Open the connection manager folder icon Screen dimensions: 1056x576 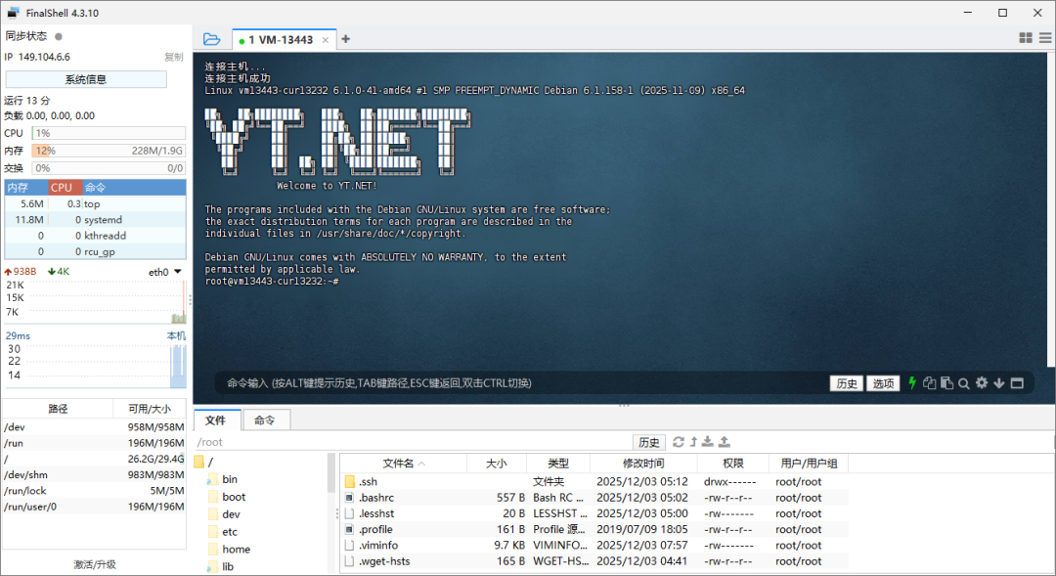point(211,39)
